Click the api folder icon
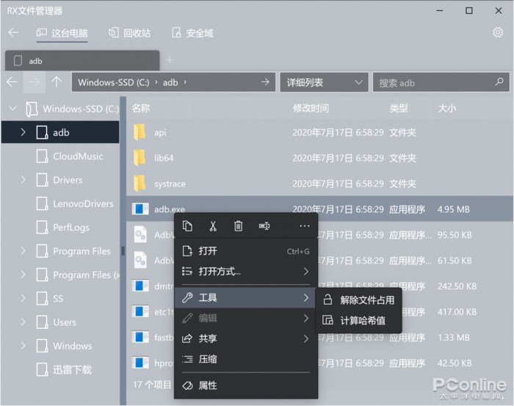This screenshot has height=406, width=514. click(x=140, y=132)
